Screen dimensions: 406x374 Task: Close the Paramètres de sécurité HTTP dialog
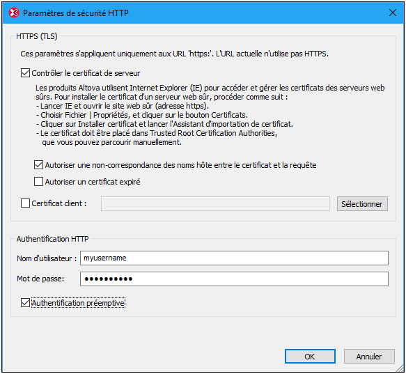coord(393,13)
